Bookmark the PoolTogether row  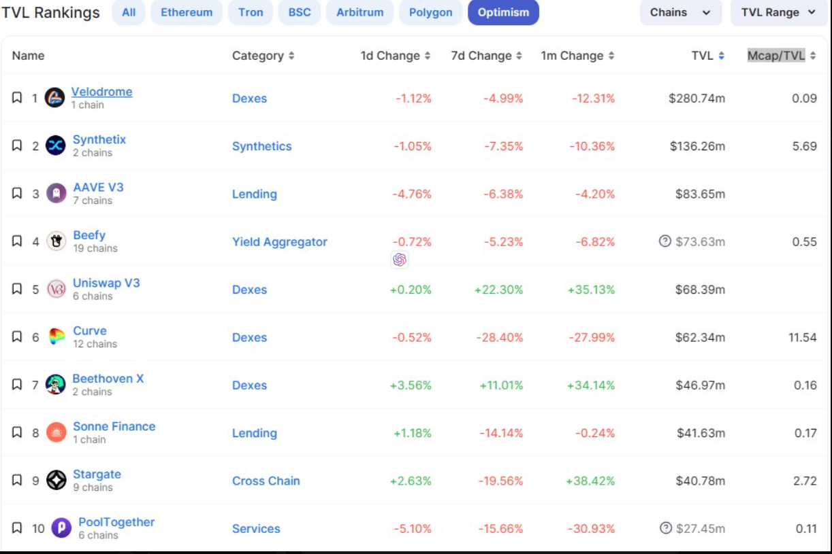pos(17,528)
